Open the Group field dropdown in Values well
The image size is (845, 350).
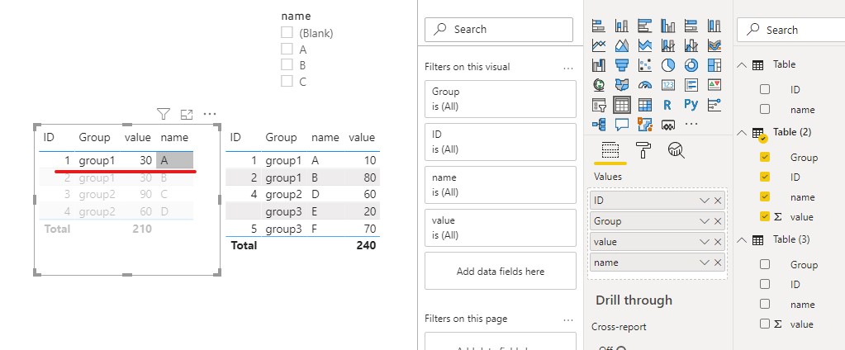pos(704,220)
